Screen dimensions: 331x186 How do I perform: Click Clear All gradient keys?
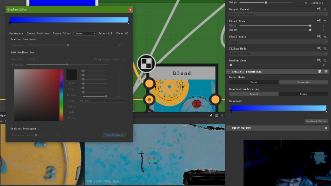[x=122, y=34]
